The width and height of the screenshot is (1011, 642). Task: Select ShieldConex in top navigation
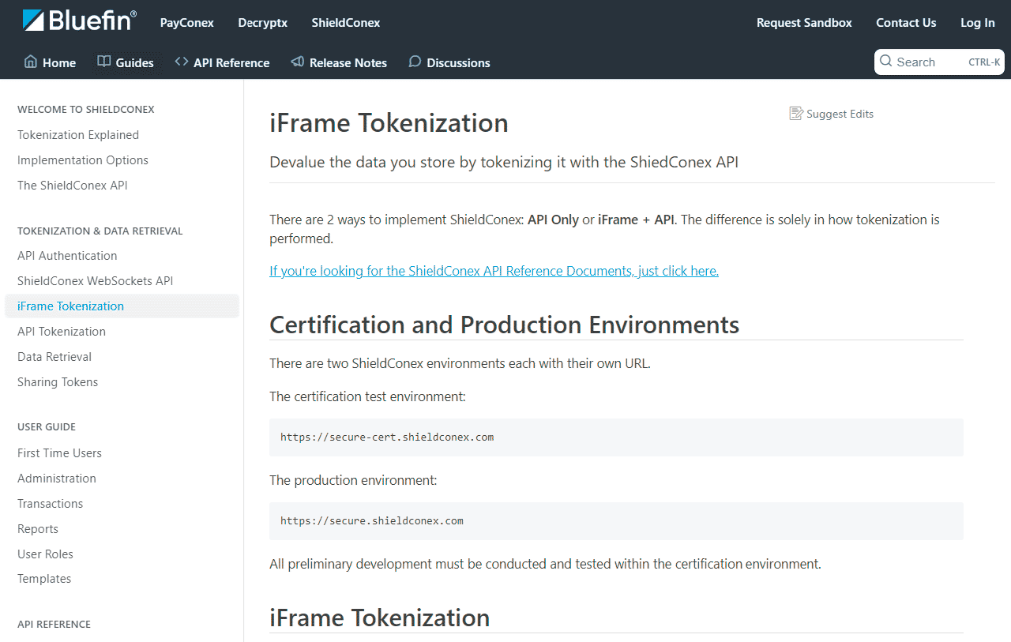pyautogui.click(x=345, y=23)
